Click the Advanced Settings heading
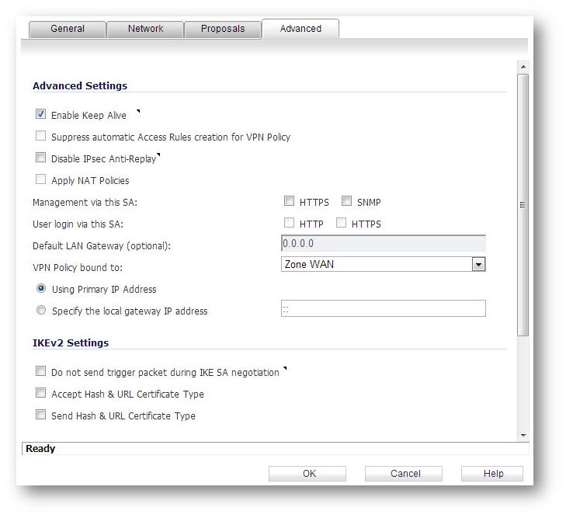566x518 pixels. pos(80,86)
